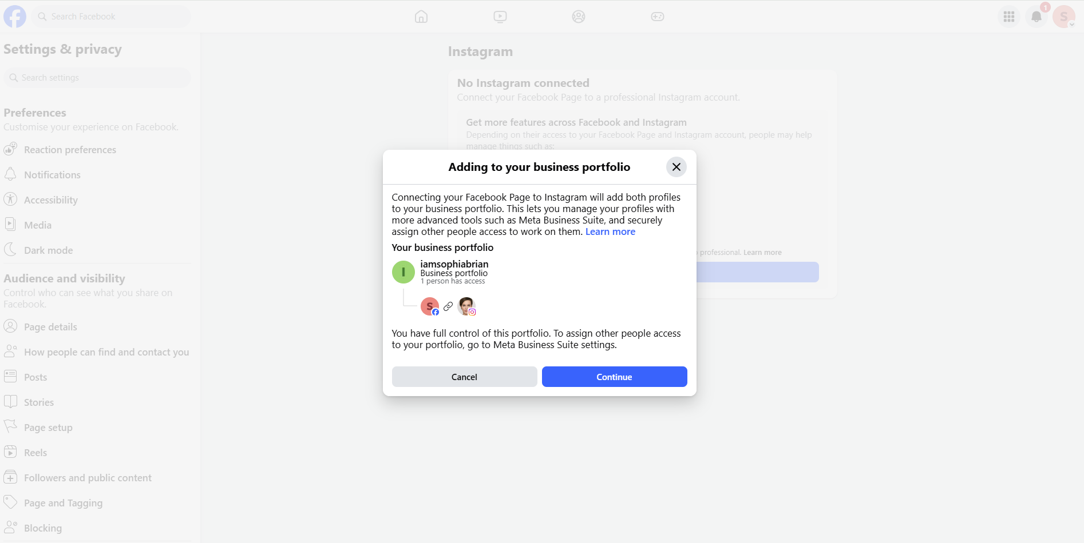Open Reaction preferences settings
This screenshot has width=1084, height=543.
point(97,150)
